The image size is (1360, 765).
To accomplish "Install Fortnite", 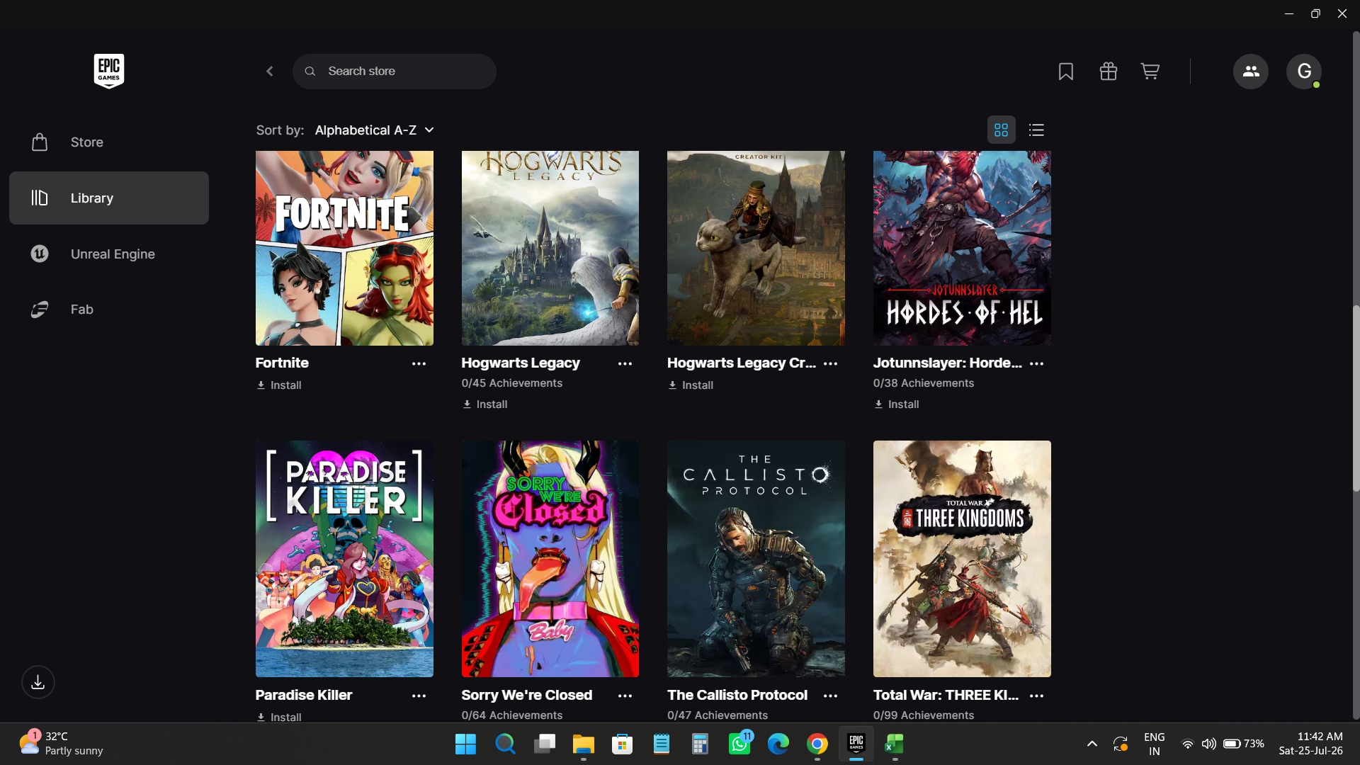I will point(279,385).
